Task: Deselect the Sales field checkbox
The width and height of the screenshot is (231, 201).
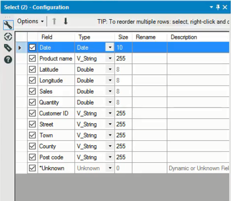Action: (32, 91)
